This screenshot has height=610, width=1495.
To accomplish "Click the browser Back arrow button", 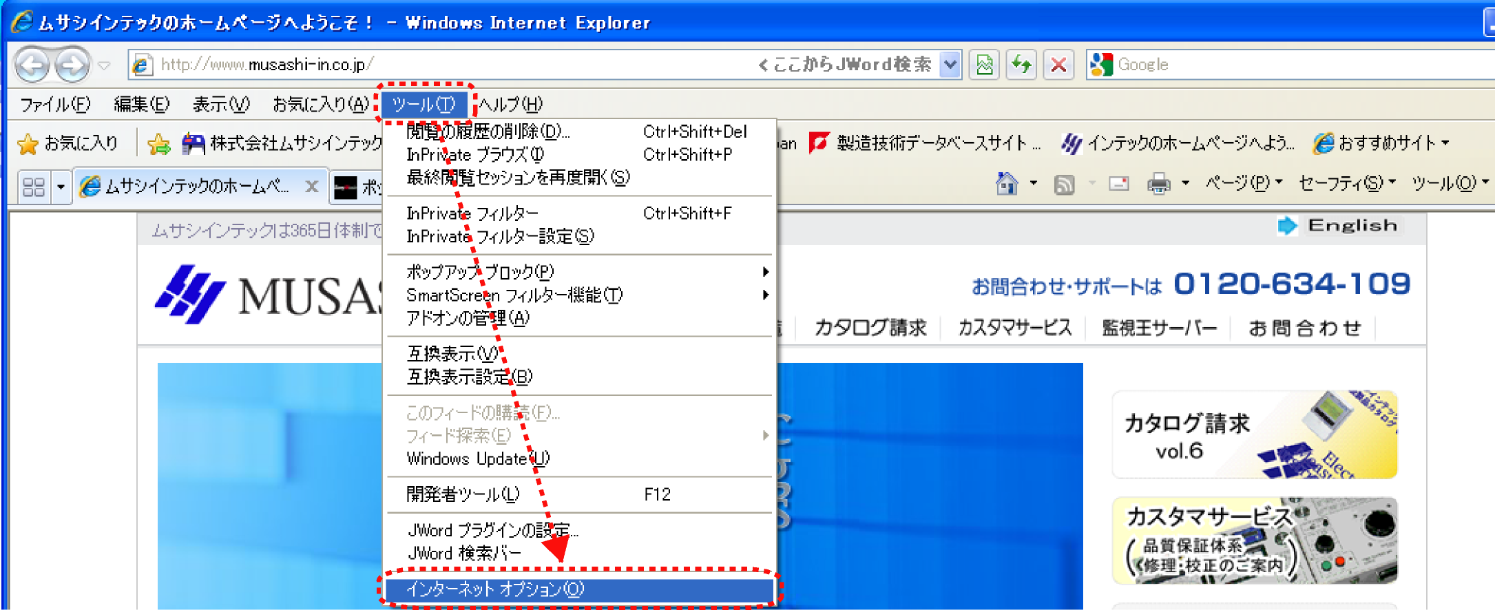I will (32, 65).
